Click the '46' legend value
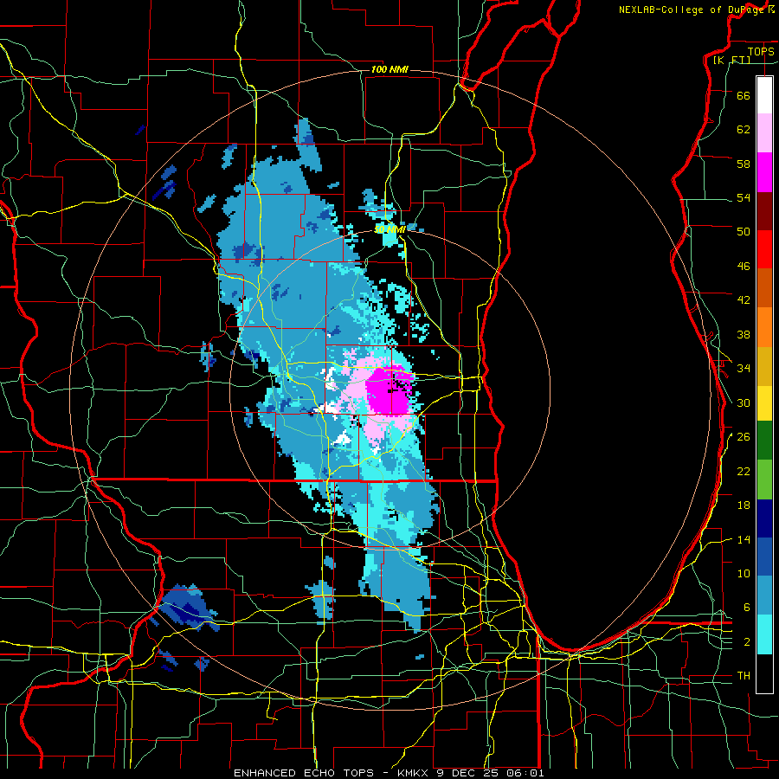The image size is (779, 779). (744, 267)
